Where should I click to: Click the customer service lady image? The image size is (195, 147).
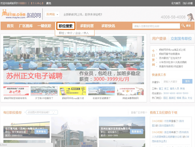pos(190,17)
